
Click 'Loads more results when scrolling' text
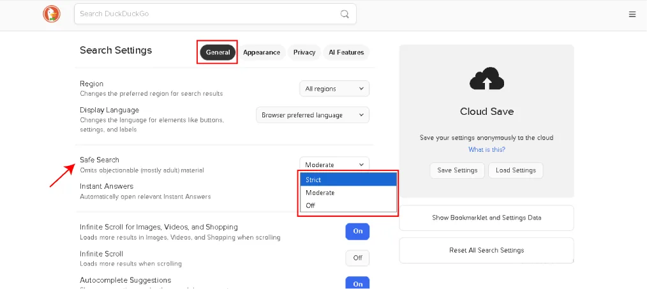tap(131, 263)
